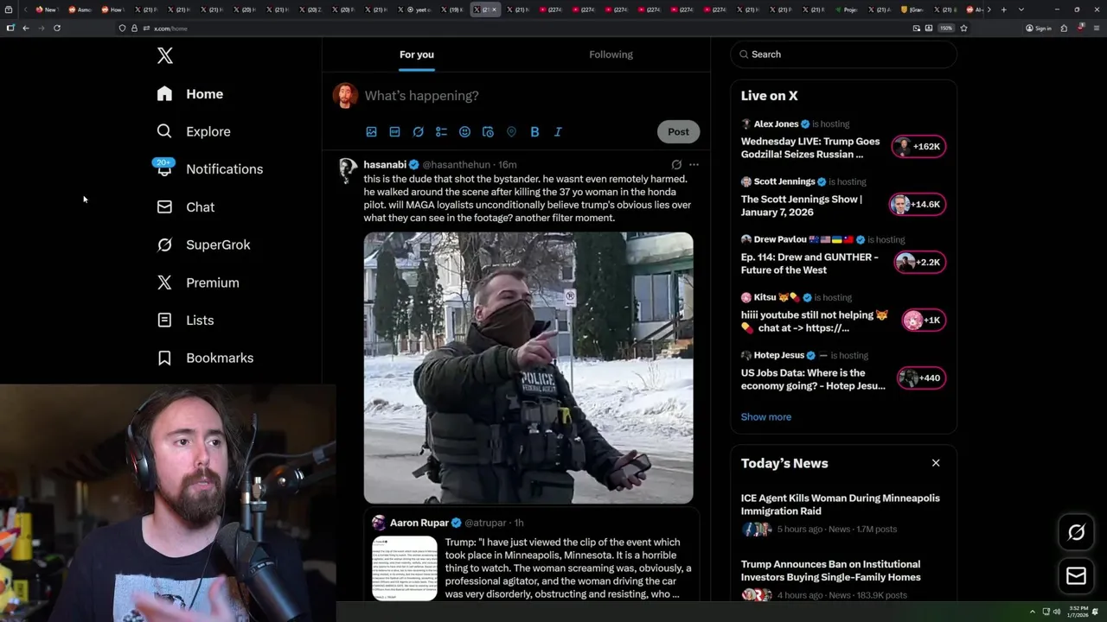Add media image to the post
The height and width of the screenshot is (622, 1107).
[371, 132]
